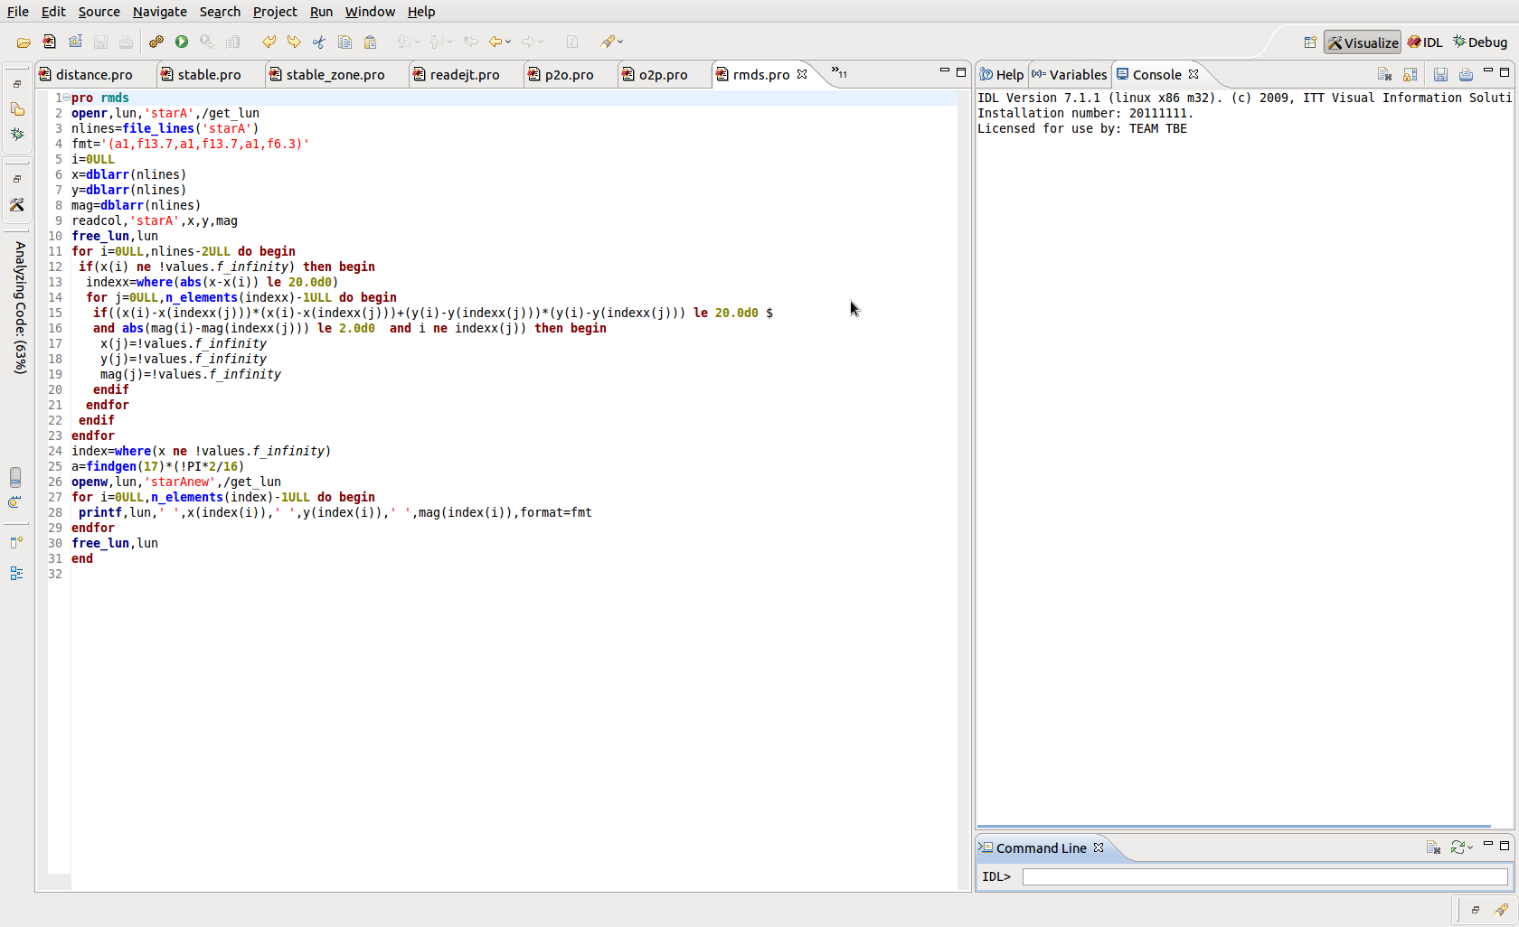Click the Cut scissors icon
The image size is (1519, 927).
[319, 42]
